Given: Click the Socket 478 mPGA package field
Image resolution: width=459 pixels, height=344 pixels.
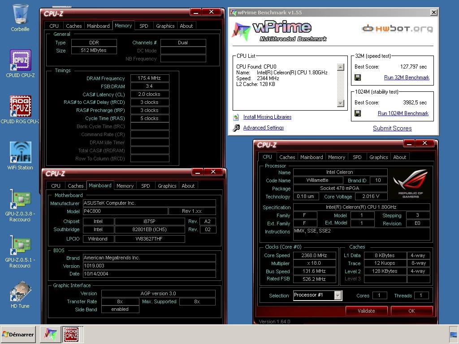Looking at the screenshot, I should [x=340, y=188].
